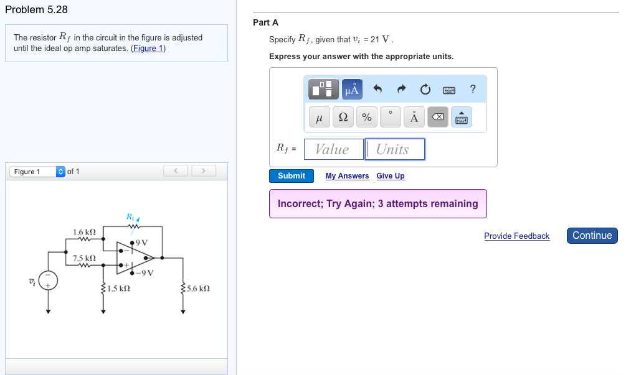Click the Value input field
The image size is (631, 375).
[333, 149]
